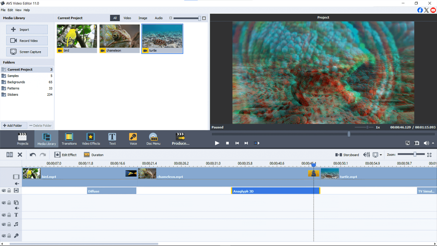Screen dimensions: 437x246
Task: Adjust the timeline Zoom slider
Action: click(x=415, y=154)
